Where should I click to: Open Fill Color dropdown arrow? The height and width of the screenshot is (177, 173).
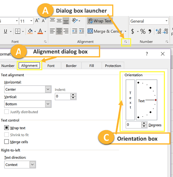coord(35,31)
